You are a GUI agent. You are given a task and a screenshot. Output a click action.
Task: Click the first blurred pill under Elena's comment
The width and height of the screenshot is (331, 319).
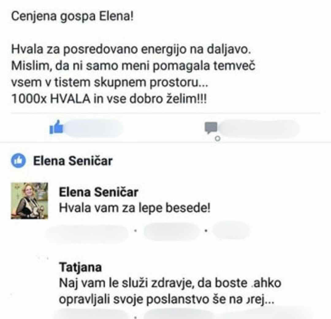coord(87,233)
